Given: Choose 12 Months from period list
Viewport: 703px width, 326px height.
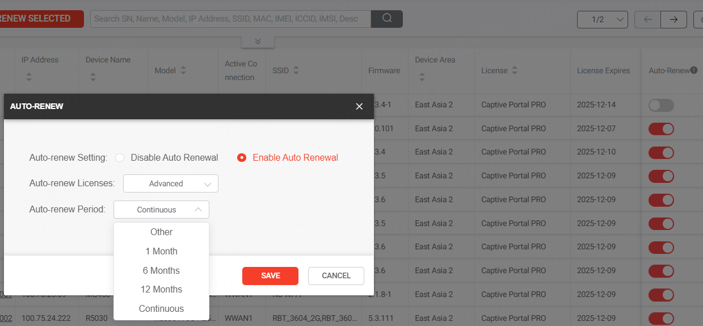Looking at the screenshot, I should (161, 289).
